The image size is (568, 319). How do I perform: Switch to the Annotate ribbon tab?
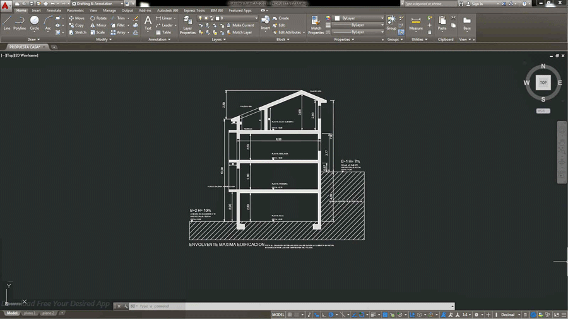pyautogui.click(x=54, y=11)
